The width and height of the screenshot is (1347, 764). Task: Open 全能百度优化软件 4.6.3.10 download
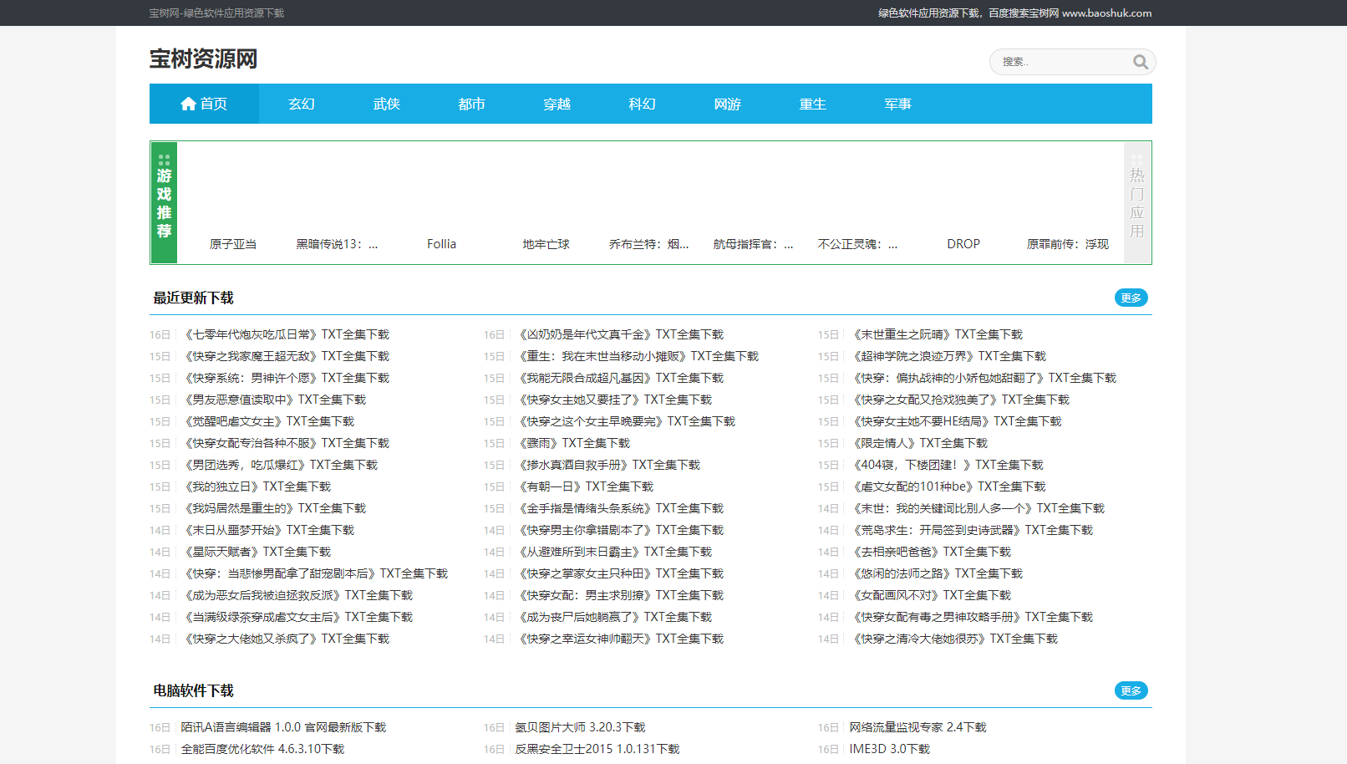262,749
